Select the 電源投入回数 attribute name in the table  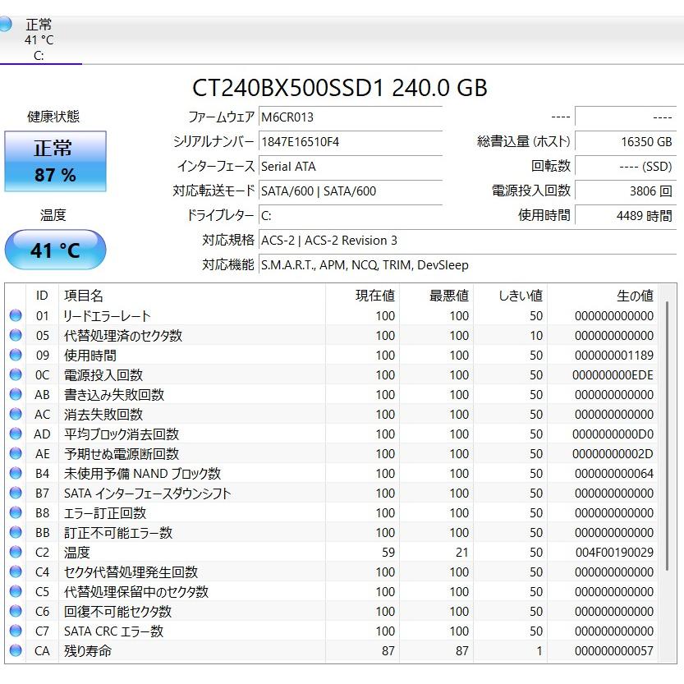pyautogui.click(x=103, y=374)
